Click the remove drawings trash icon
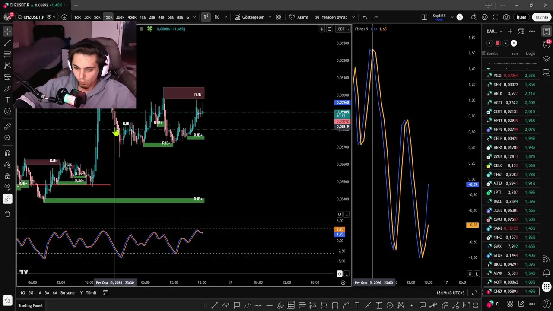This screenshot has width=553, height=311. click(x=7, y=214)
